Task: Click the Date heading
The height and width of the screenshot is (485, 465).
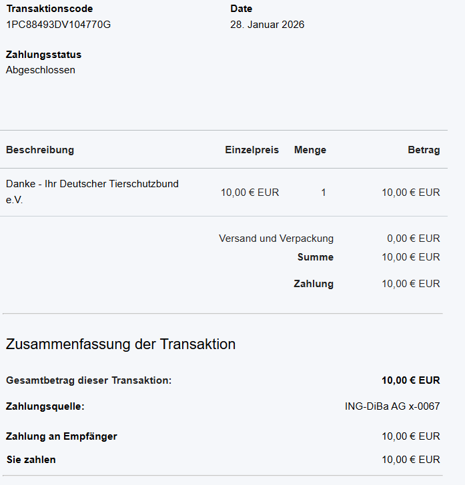Action: pyautogui.click(x=242, y=9)
